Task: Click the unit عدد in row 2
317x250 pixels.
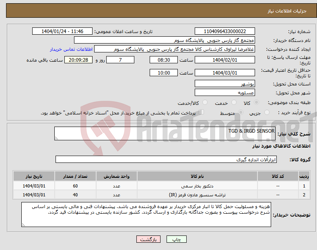Action: (x=117, y=195)
